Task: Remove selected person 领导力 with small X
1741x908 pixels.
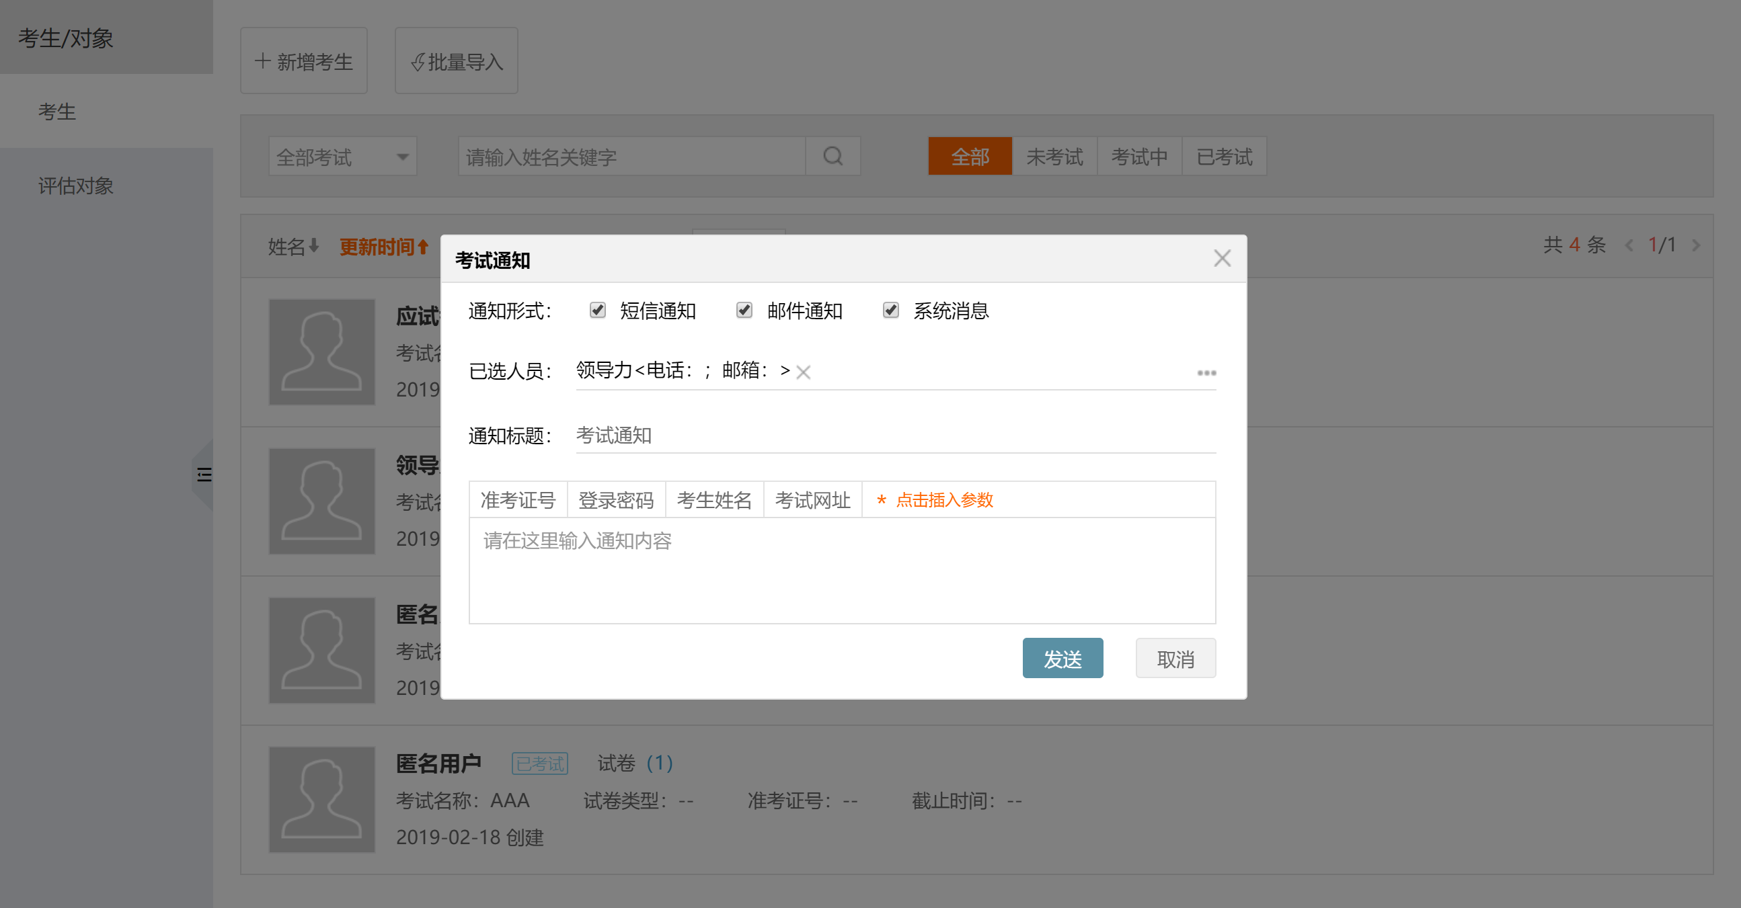Action: 803,372
